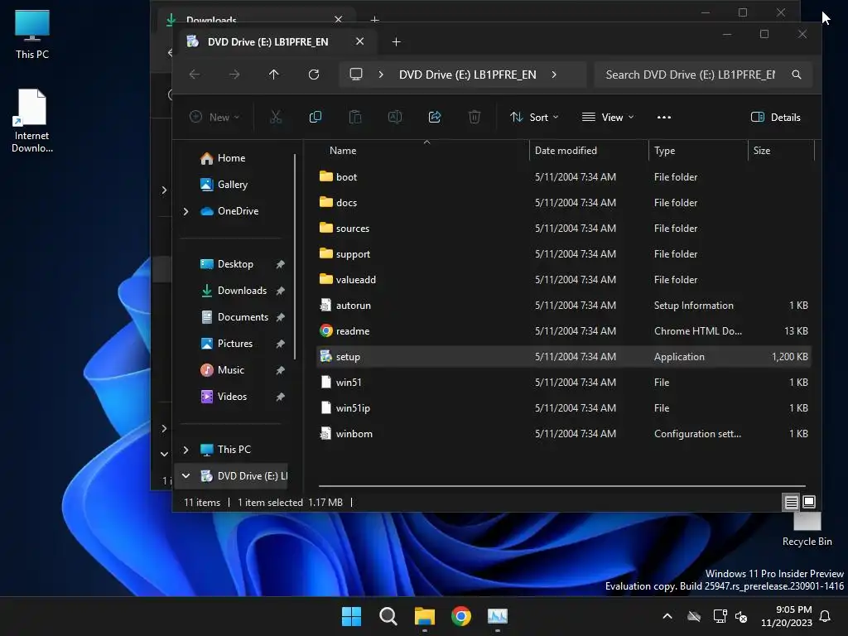Select the readme Chrome HTML file
The height and width of the screenshot is (636, 848).
click(x=563, y=331)
